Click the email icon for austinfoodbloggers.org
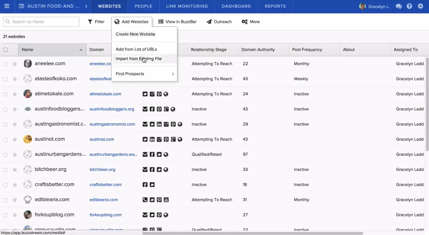The height and width of the screenshot is (235, 429). tap(145, 109)
